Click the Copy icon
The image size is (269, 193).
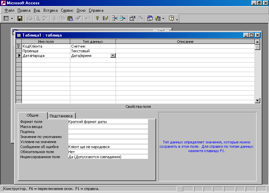click(62, 18)
